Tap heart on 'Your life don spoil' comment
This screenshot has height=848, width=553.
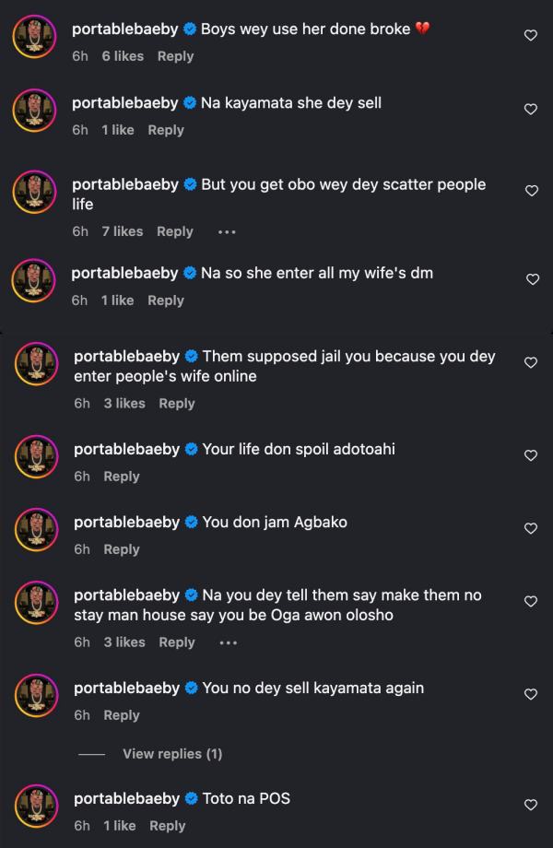pyautogui.click(x=530, y=455)
